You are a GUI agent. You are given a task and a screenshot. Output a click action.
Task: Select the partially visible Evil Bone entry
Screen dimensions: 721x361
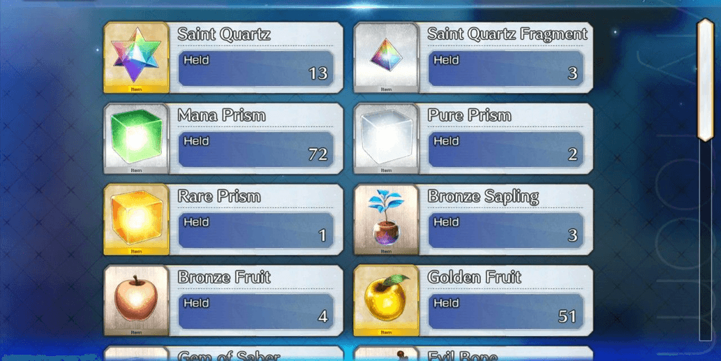(473, 353)
